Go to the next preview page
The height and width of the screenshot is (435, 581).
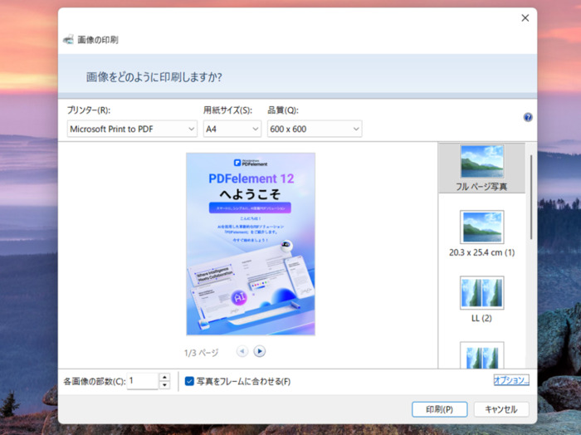click(x=259, y=351)
